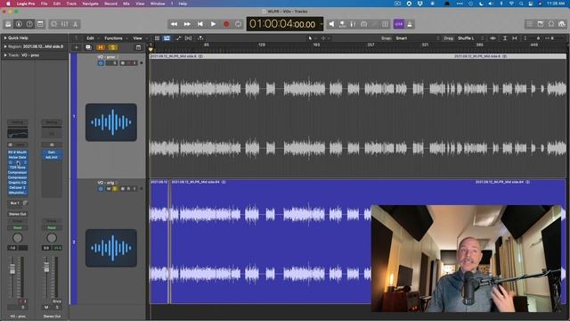The width and height of the screenshot is (570, 321).
Task: Open the tracks area Edit menu
Action: 91,38
